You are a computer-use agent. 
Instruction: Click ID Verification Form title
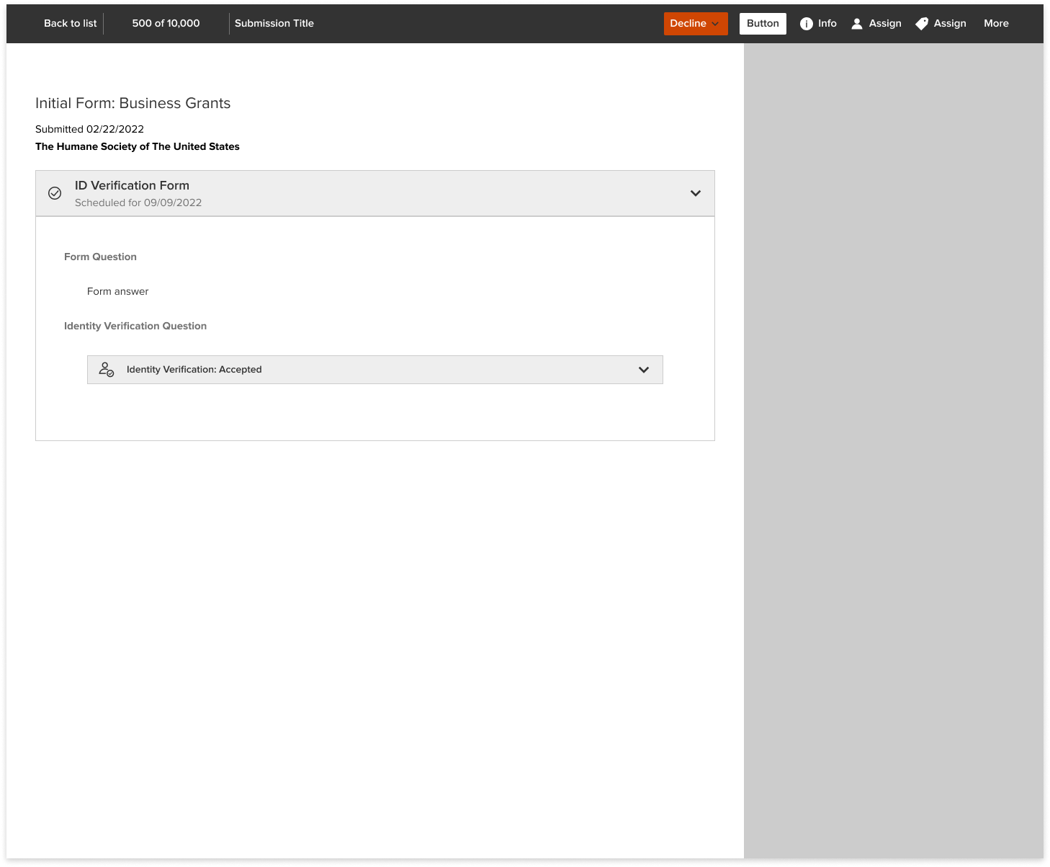point(132,185)
